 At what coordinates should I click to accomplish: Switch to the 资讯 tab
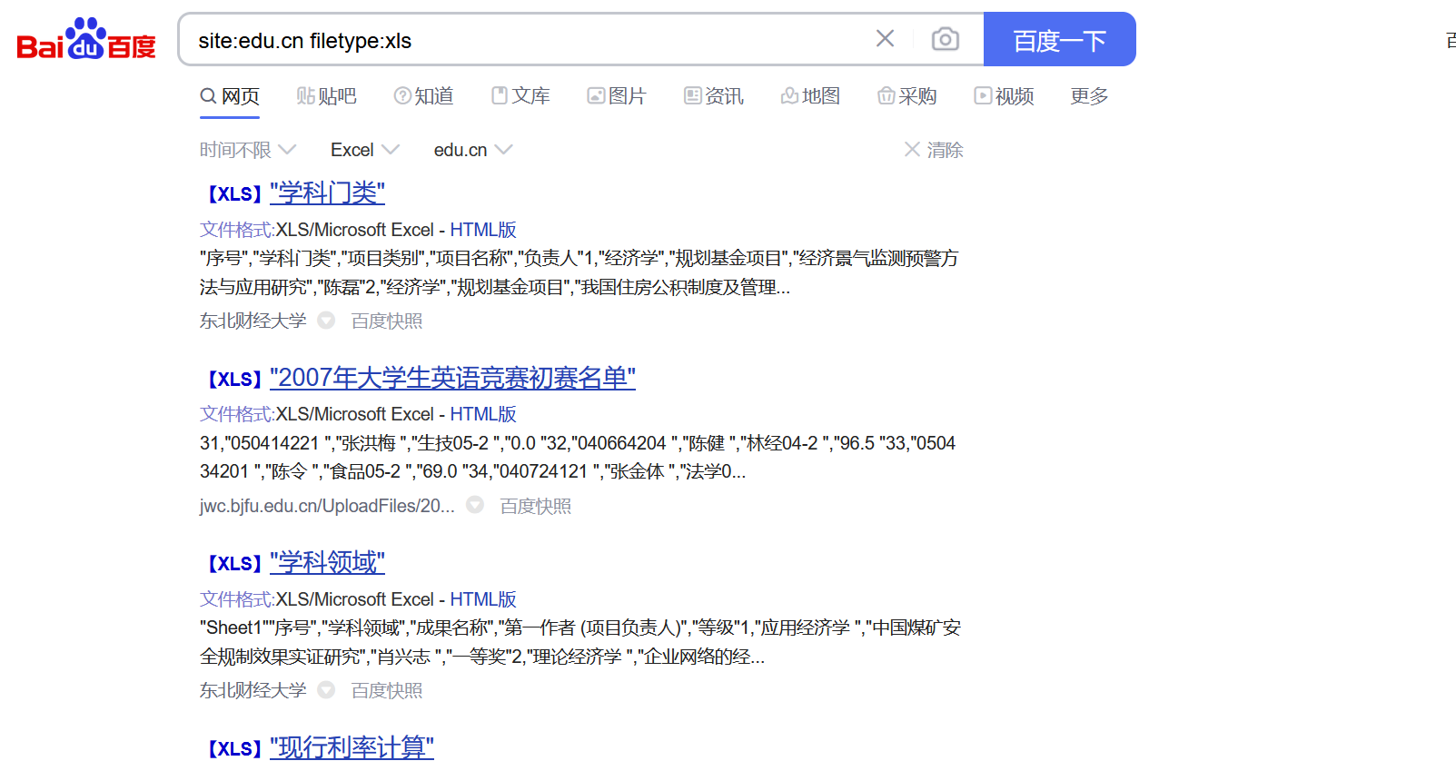tap(714, 96)
